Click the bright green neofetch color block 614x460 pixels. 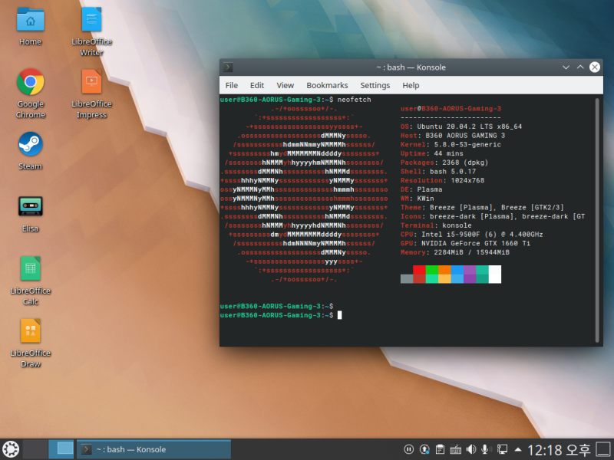point(431,270)
